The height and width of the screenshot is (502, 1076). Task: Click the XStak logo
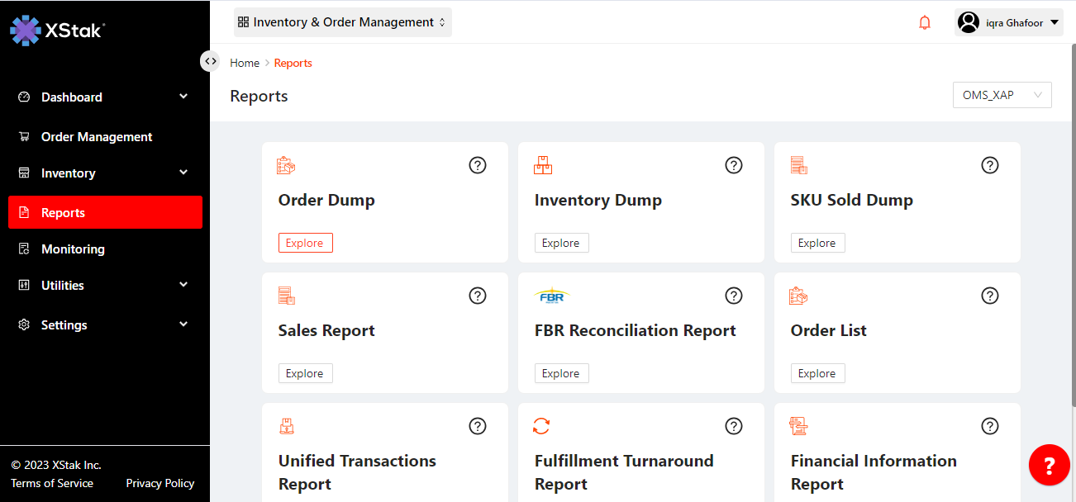point(56,31)
